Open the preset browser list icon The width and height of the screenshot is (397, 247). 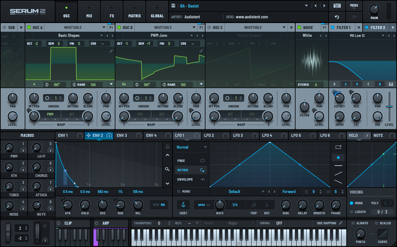pyautogui.click(x=337, y=6)
